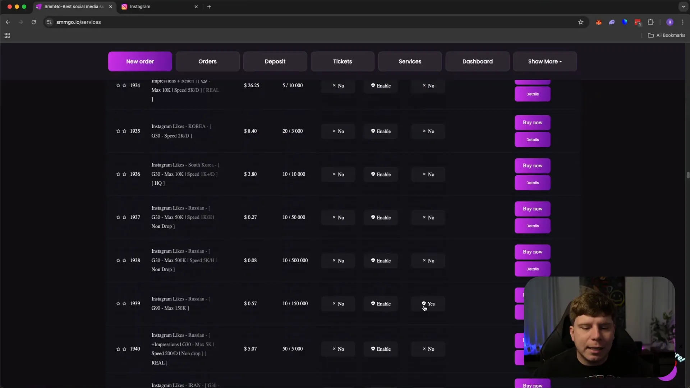This screenshot has width=690, height=388.
Task: Click Details for service 1938
Action: pos(532,269)
